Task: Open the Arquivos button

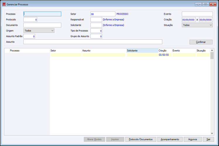Action: click(x=193, y=139)
